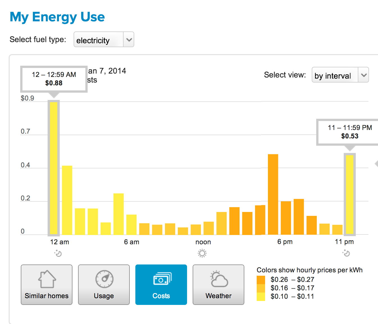378x324 pixels.
Task: Switch to the Usage tab
Action: tap(104, 285)
